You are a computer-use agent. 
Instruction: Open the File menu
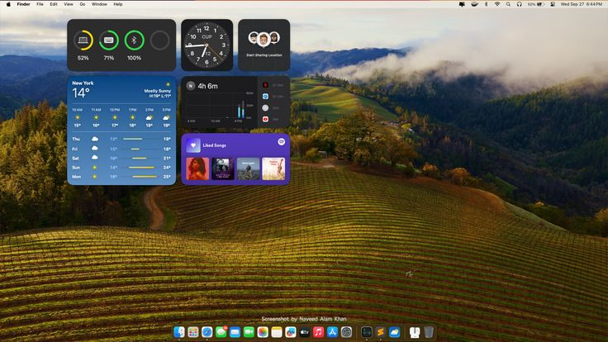pyautogui.click(x=40, y=4)
